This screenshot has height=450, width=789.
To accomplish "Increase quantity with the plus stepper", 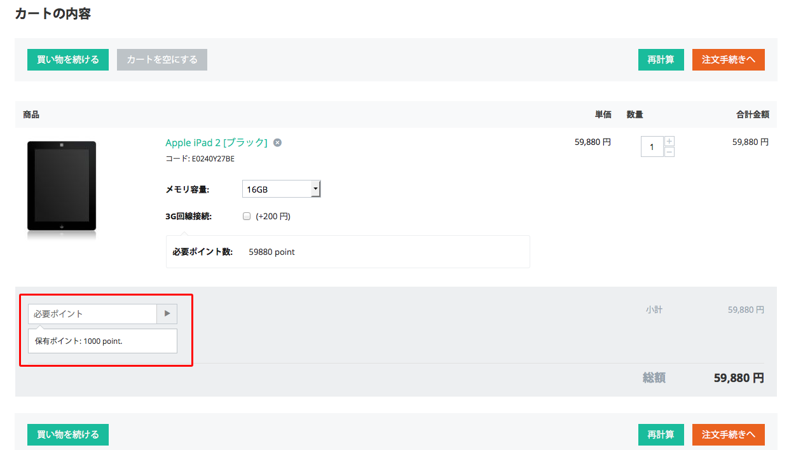I will [669, 141].
